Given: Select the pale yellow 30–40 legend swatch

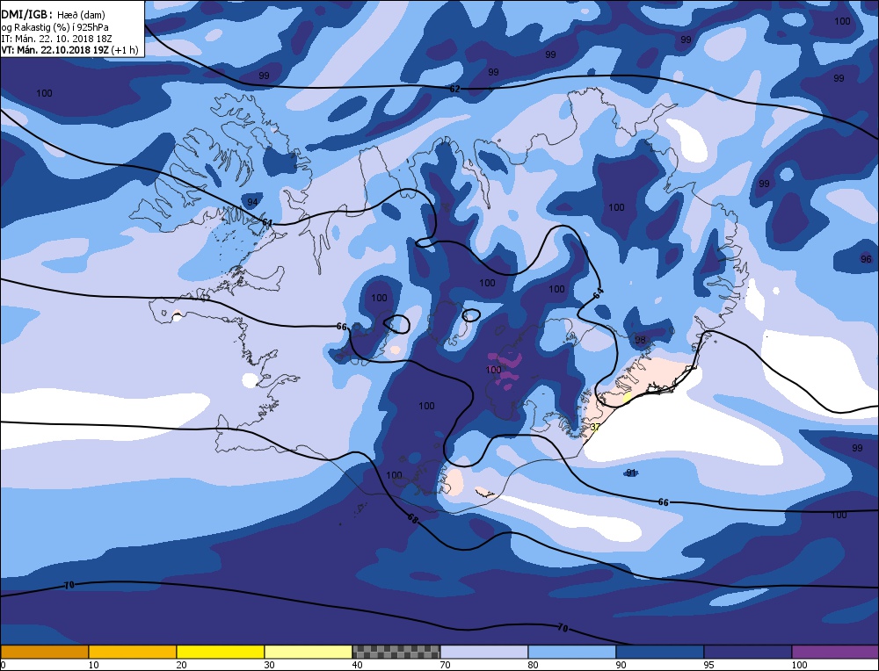Looking at the screenshot, I should (x=309, y=652).
